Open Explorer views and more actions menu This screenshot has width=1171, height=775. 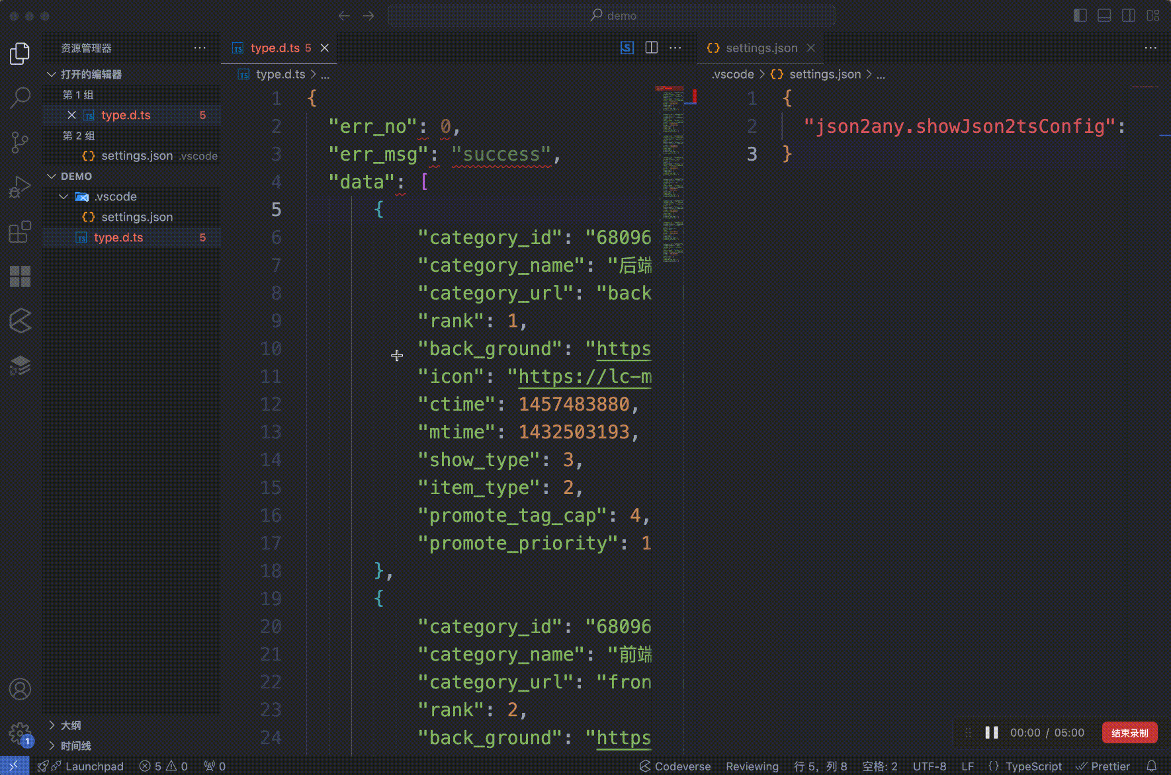click(200, 48)
